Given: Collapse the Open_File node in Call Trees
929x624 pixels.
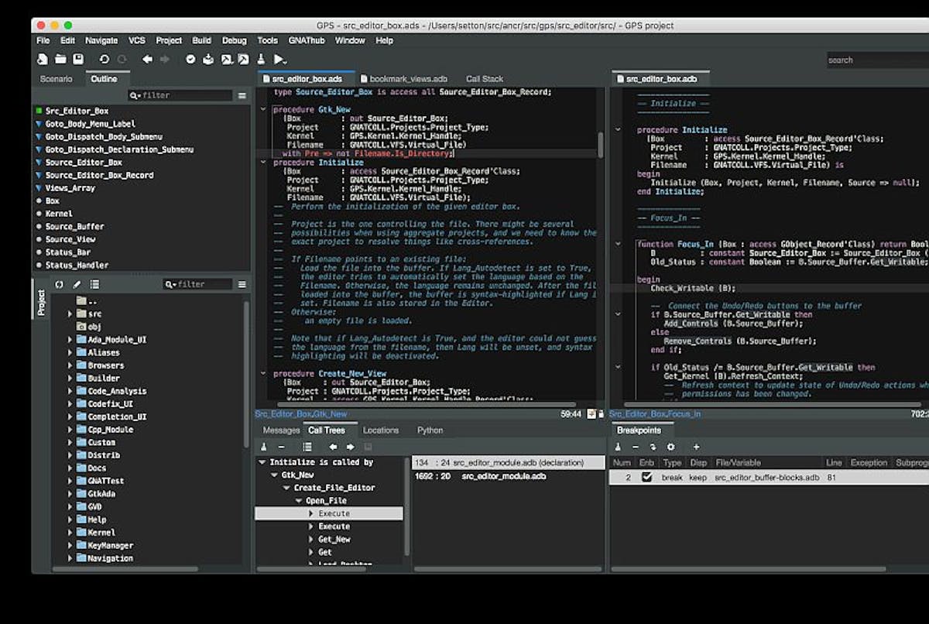Looking at the screenshot, I should point(298,501).
